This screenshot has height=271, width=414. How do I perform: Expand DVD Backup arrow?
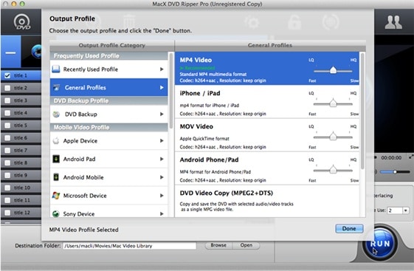tap(162, 114)
